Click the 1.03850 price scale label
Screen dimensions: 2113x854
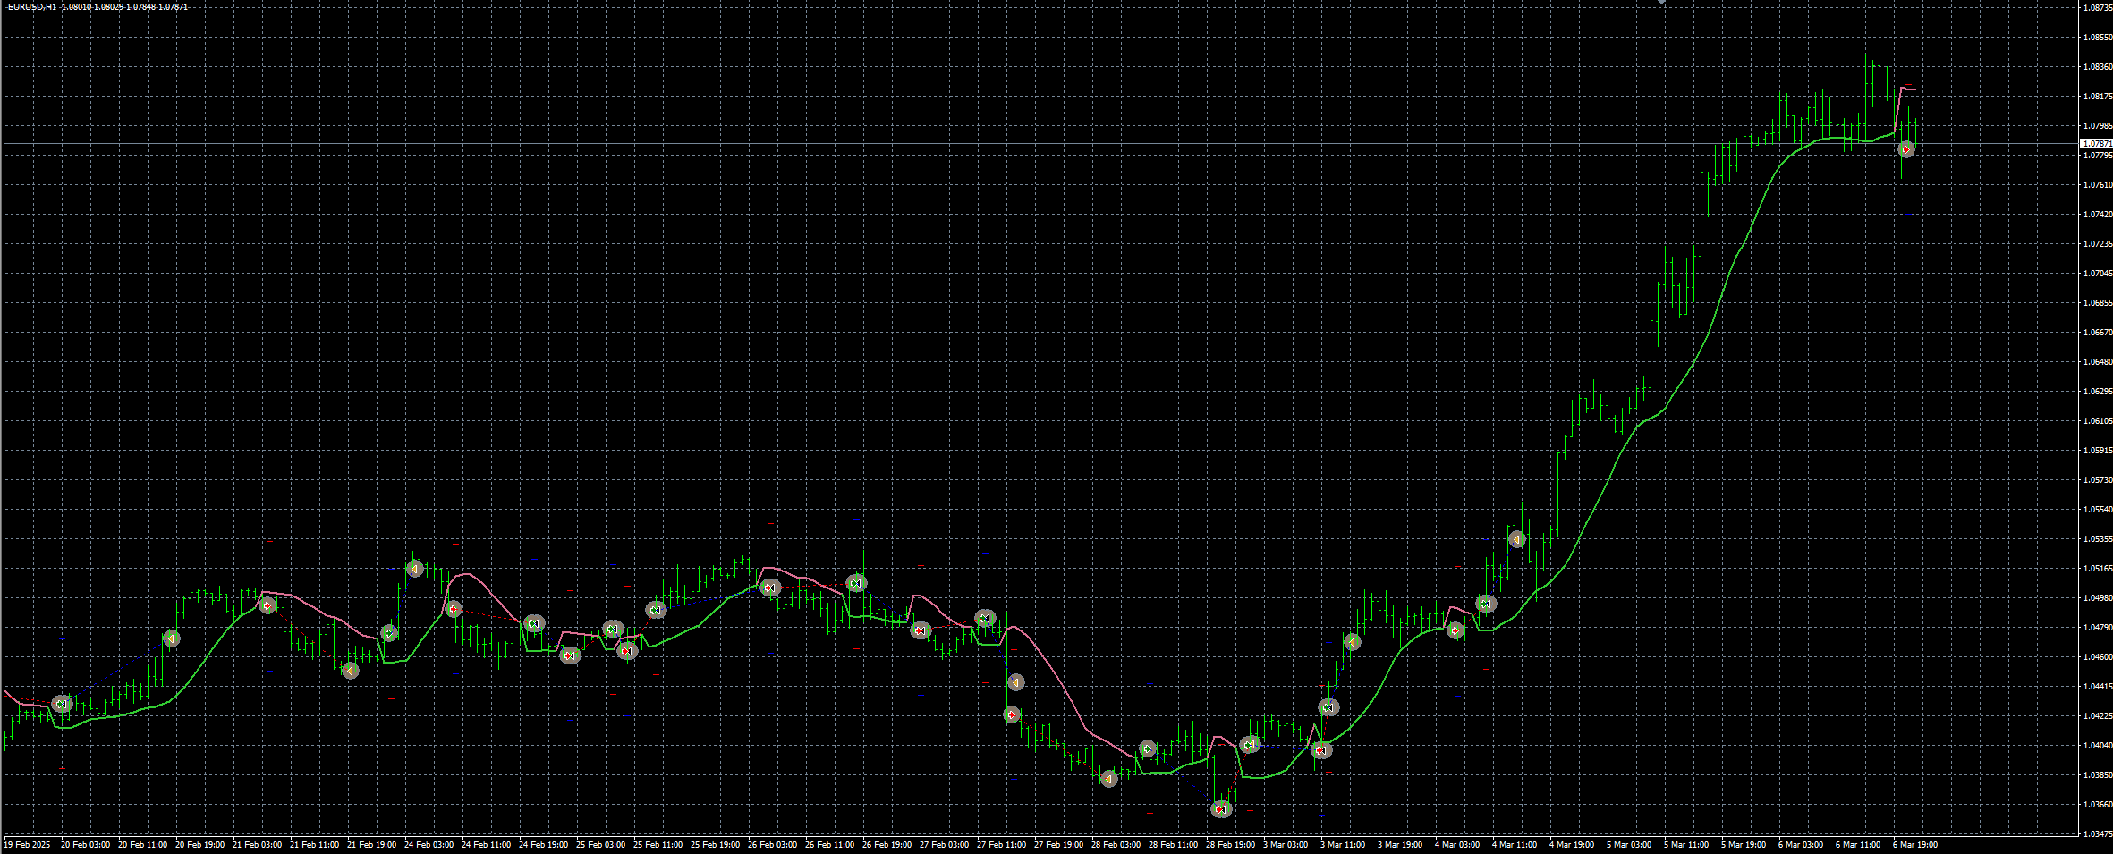pyautogui.click(x=2098, y=775)
